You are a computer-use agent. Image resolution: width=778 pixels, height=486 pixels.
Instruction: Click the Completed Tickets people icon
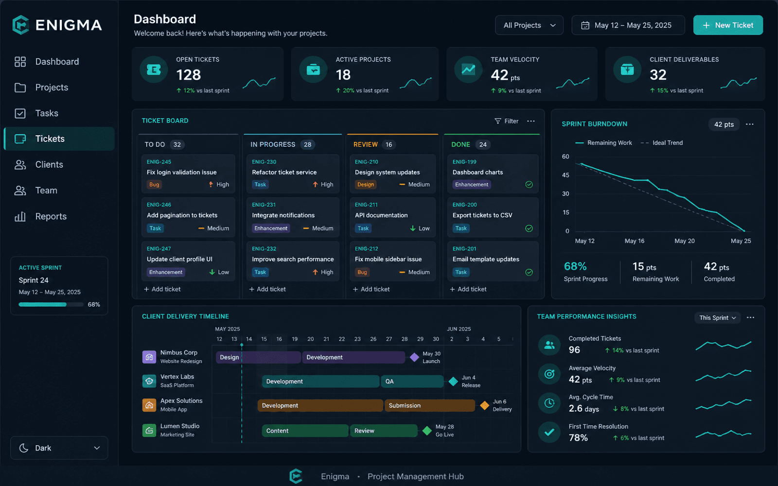click(x=549, y=345)
